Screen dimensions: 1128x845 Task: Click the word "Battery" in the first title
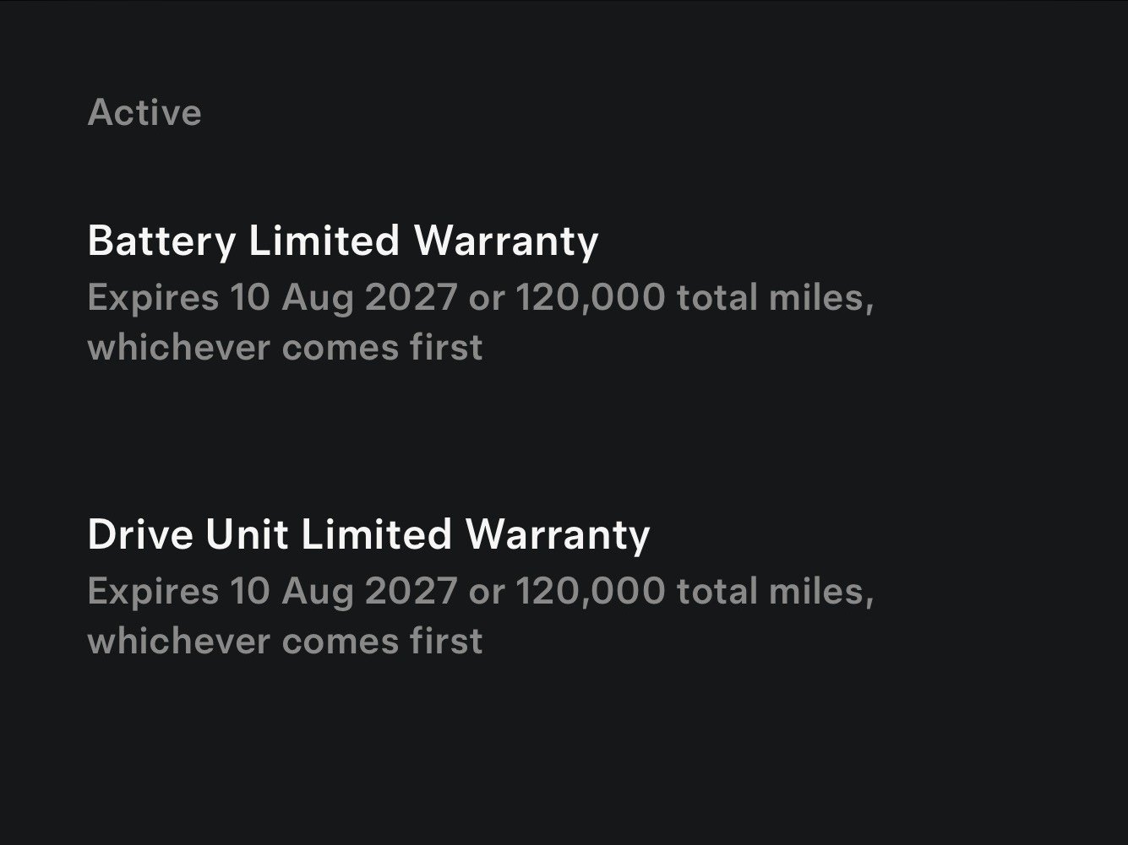tap(161, 241)
